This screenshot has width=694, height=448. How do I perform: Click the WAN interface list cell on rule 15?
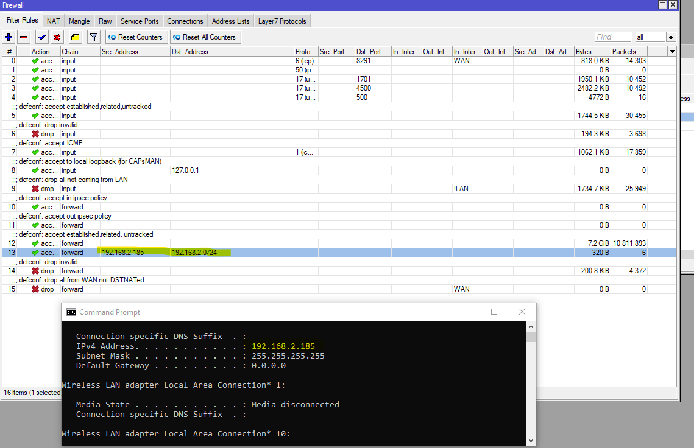click(x=467, y=289)
